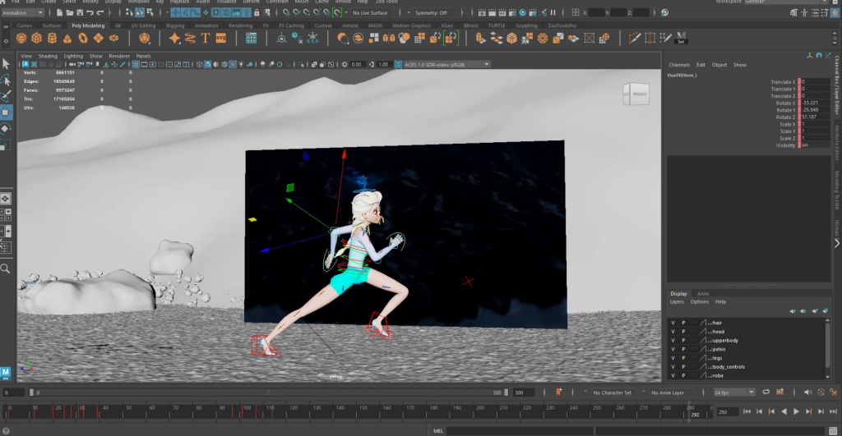The width and height of the screenshot is (842, 436).
Task: Click the Undo arrow icon
Action: pos(90,12)
